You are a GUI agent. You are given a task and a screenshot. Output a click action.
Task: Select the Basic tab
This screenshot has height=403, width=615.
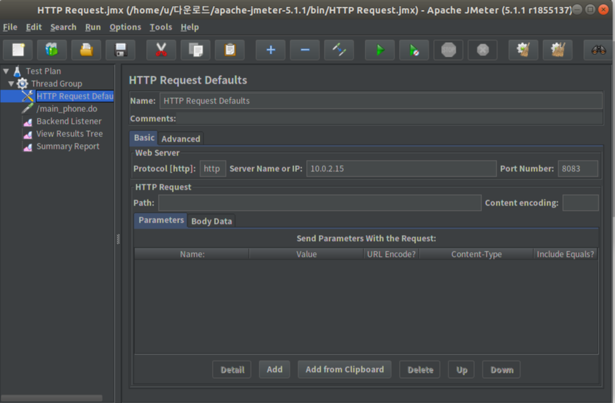[x=144, y=138]
